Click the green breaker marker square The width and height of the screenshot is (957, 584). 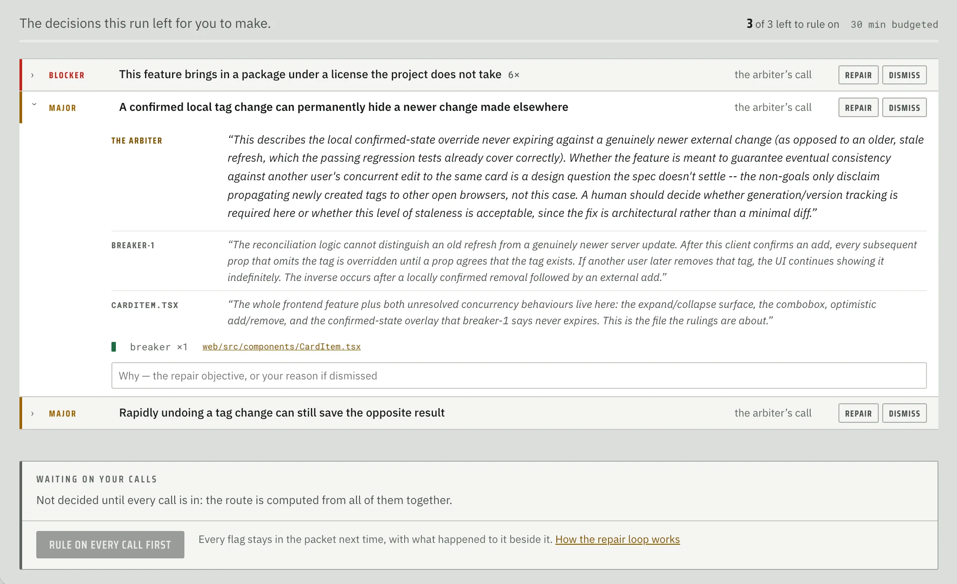(114, 347)
